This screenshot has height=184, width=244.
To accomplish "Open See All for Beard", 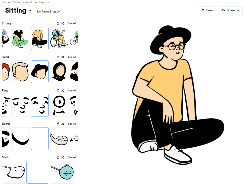I will pyautogui.click(x=72, y=124).
